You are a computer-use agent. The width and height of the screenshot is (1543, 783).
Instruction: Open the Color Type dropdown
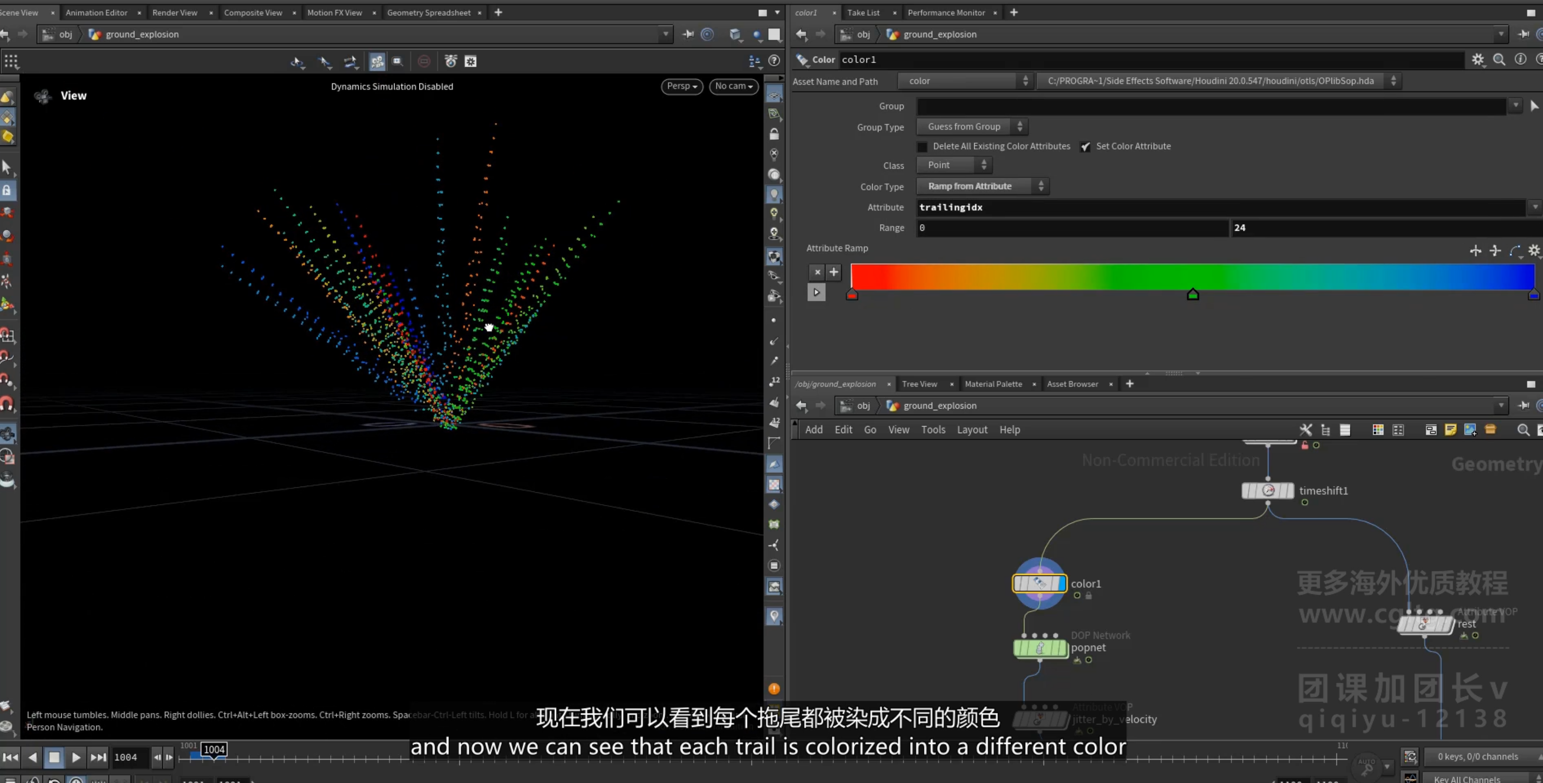tap(983, 186)
